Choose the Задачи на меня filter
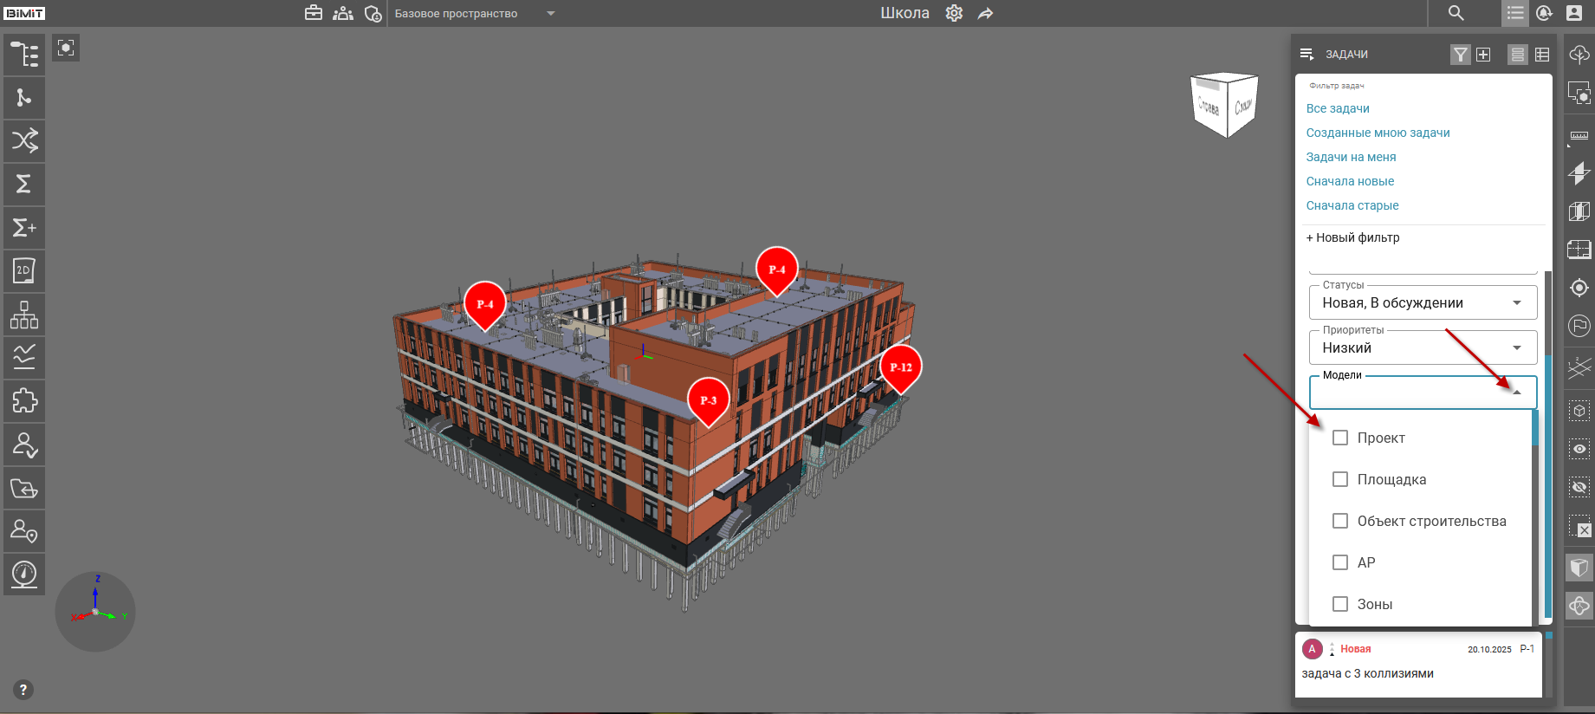The image size is (1595, 714). [1351, 157]
